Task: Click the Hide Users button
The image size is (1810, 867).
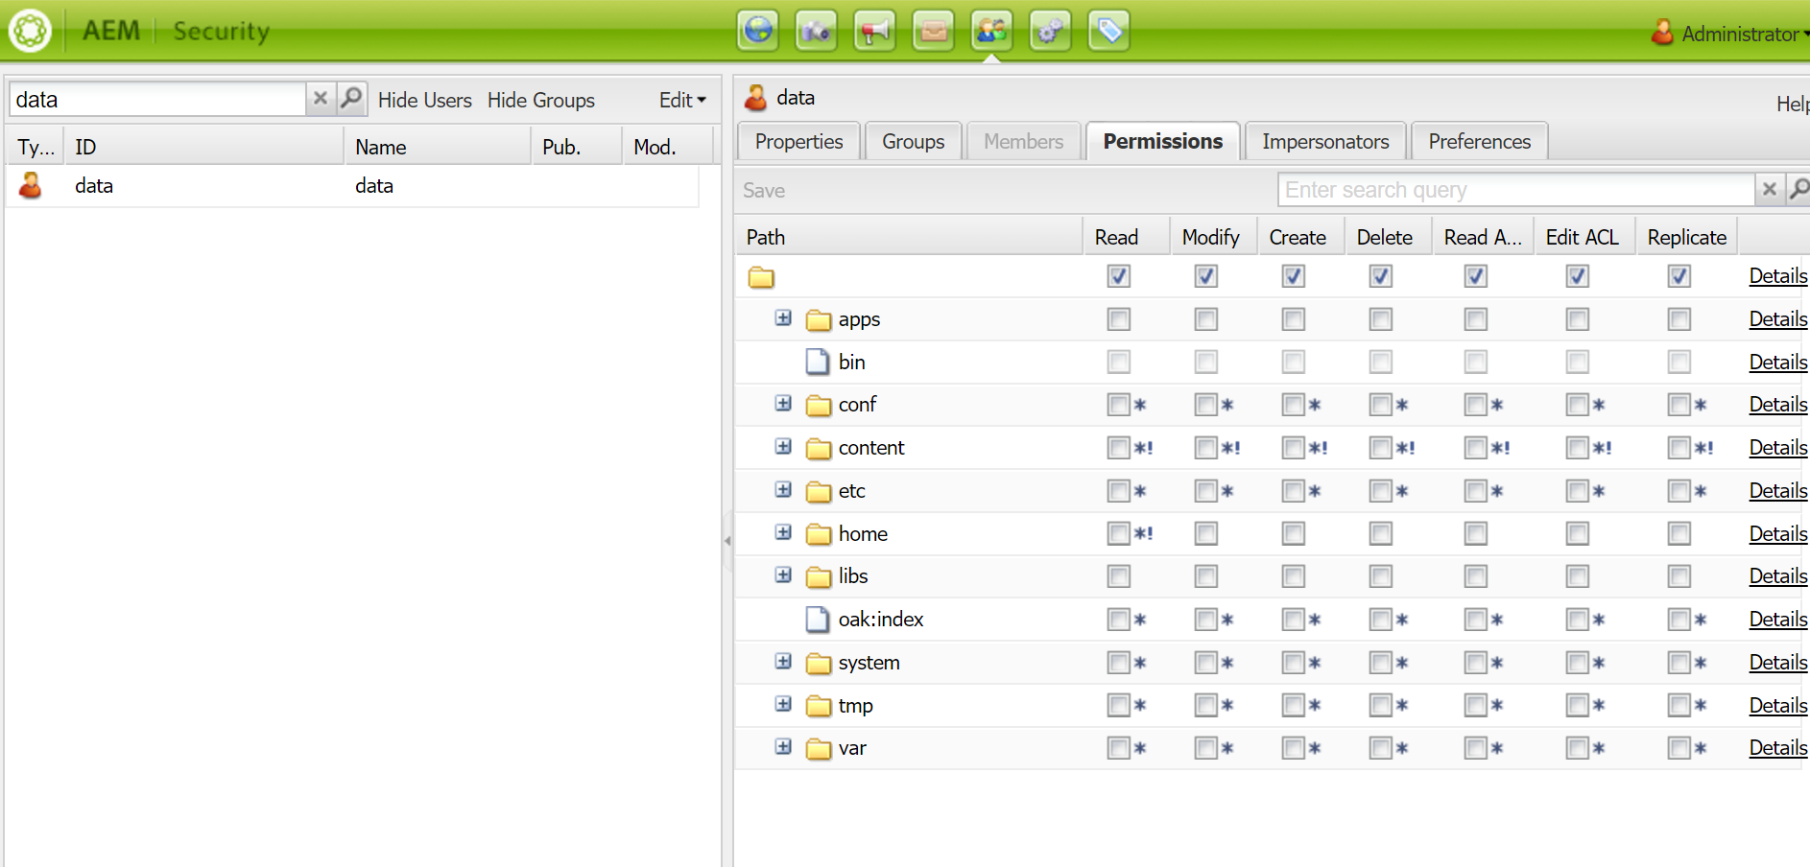Action: 425,100
